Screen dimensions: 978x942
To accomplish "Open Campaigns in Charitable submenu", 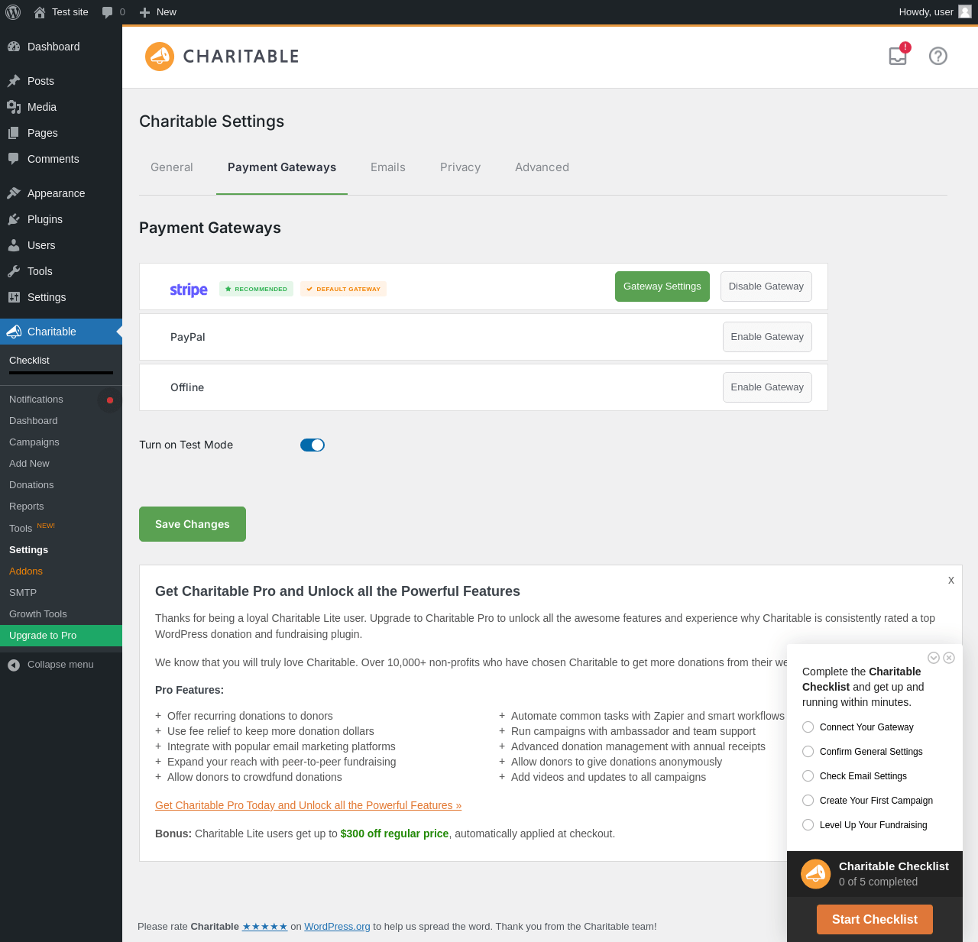I will click(61, 442).
